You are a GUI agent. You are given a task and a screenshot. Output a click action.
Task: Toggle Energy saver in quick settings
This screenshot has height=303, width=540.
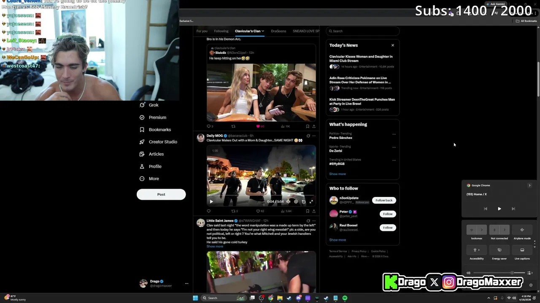click(x=499, y=250)
